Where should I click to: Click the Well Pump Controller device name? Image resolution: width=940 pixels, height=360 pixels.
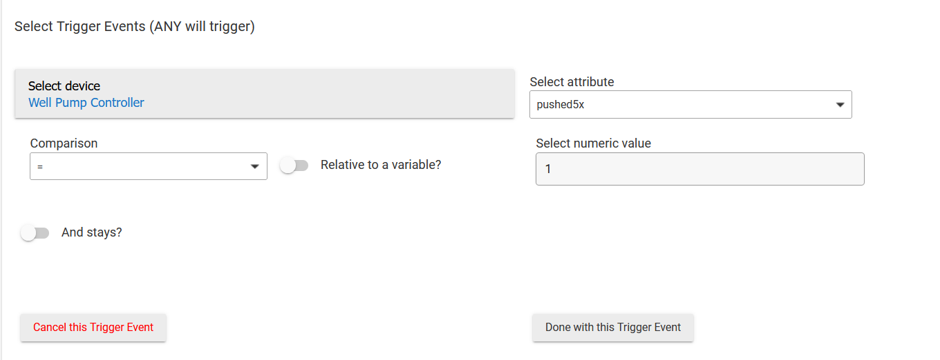pos(86,103)
